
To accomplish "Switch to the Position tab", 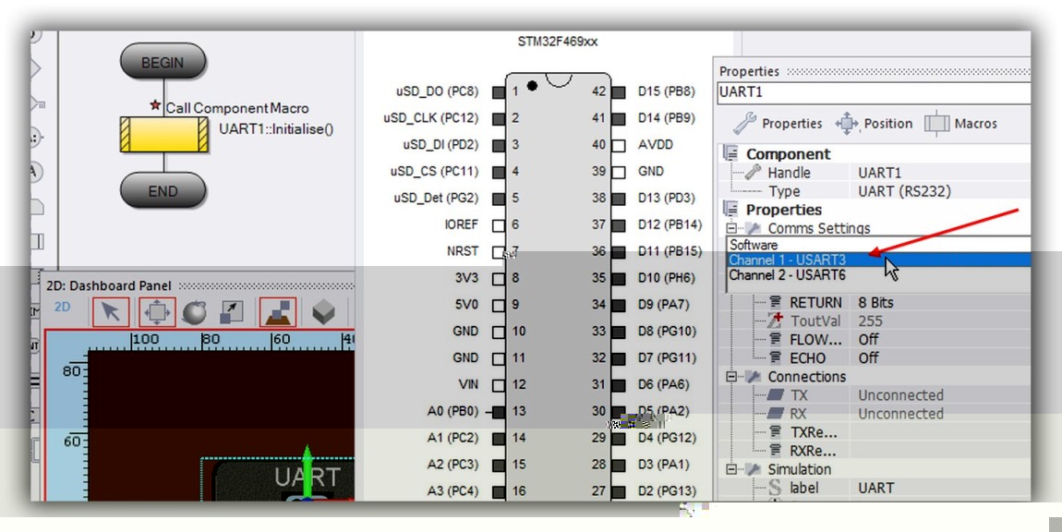I will point(874,124).
